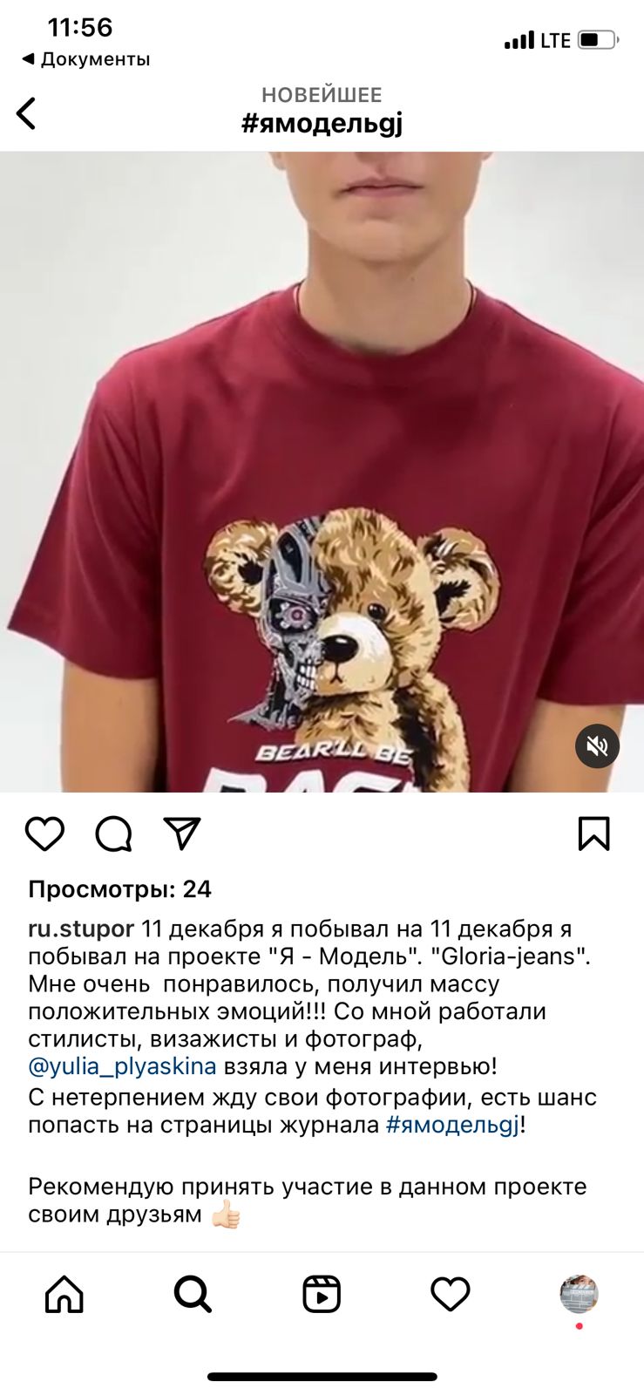The height and width of the screenshot is (1395, 644).
Task: Open profile avatar in bottom bar
Action: 579,1294
